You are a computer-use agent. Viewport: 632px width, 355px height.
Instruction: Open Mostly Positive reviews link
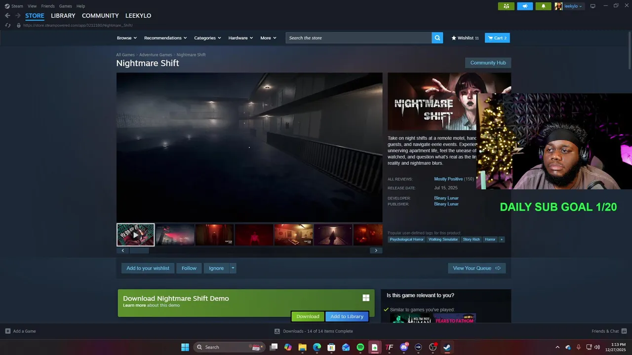(448, 179)
